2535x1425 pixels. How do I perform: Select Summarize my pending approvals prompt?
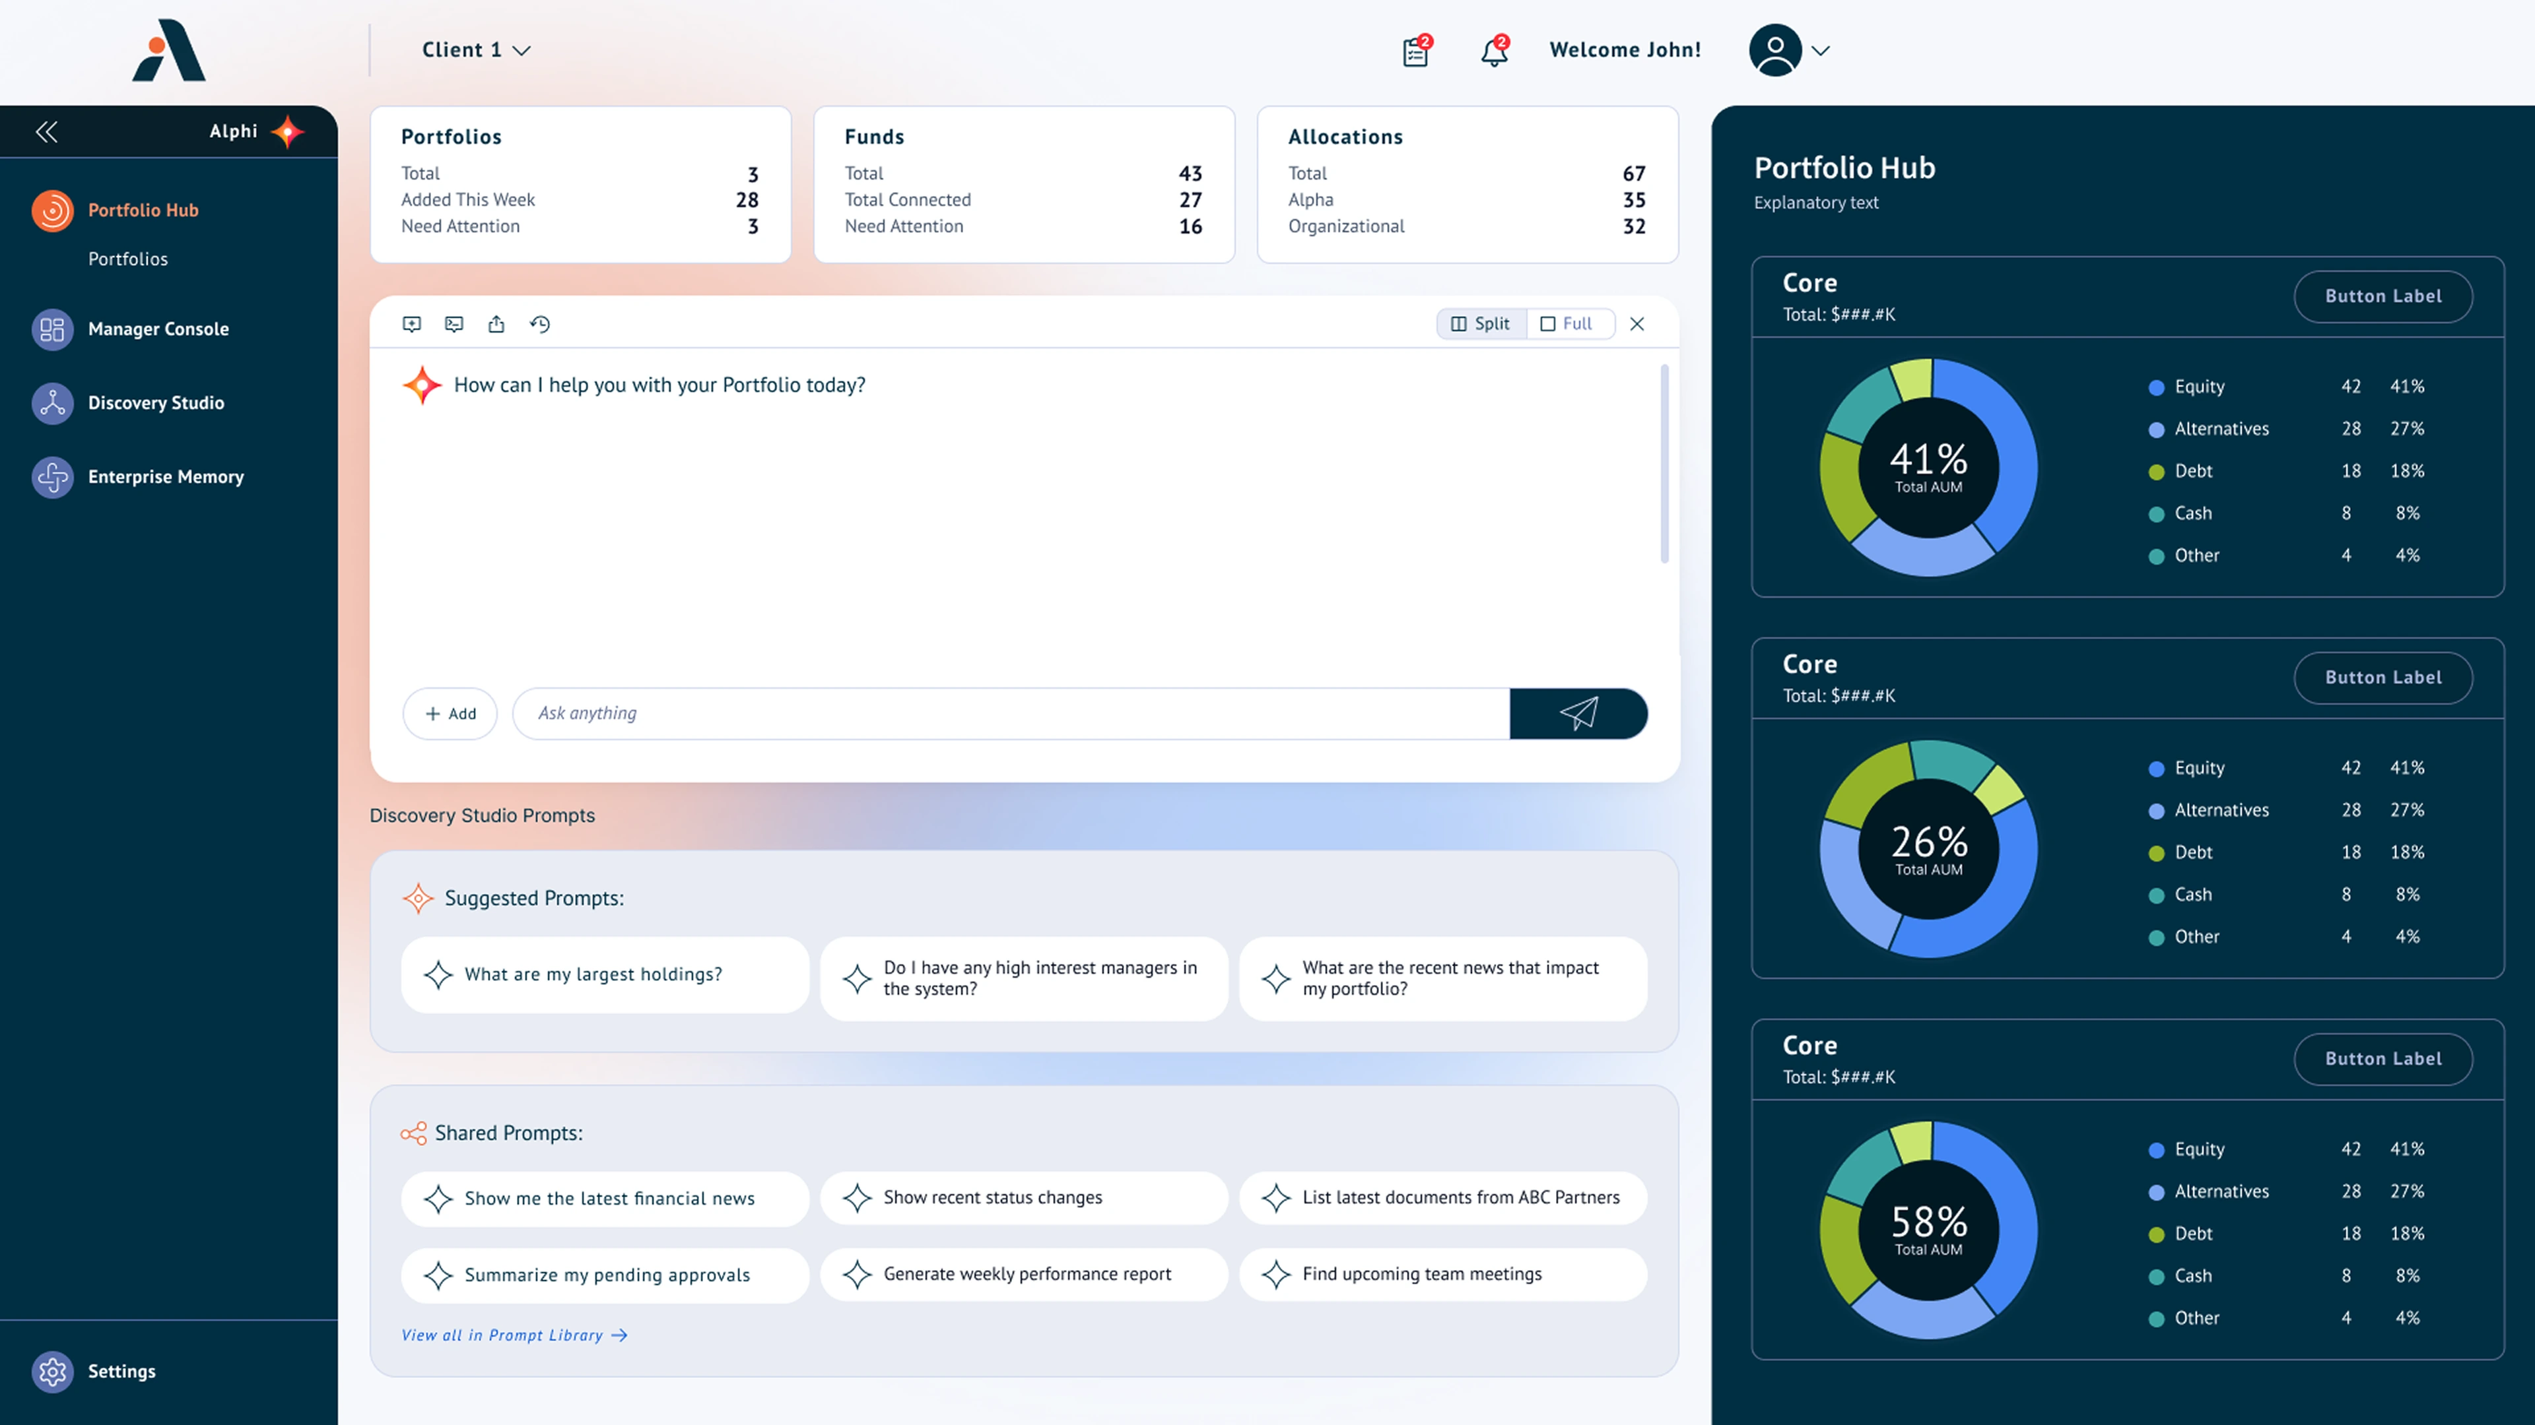(604, 1275)
